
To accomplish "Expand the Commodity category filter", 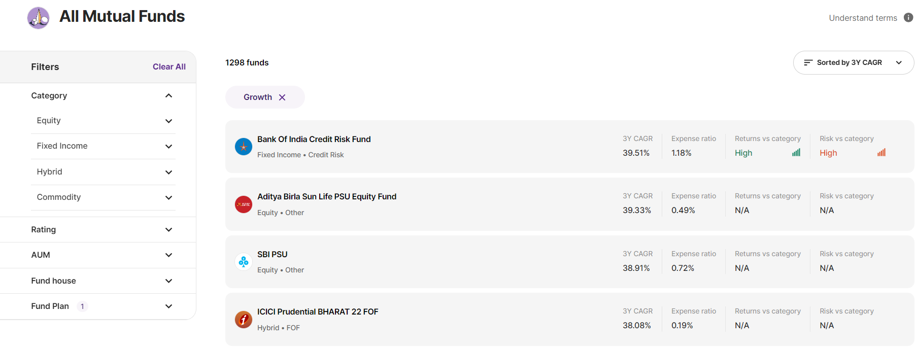I will pos(168,197).
